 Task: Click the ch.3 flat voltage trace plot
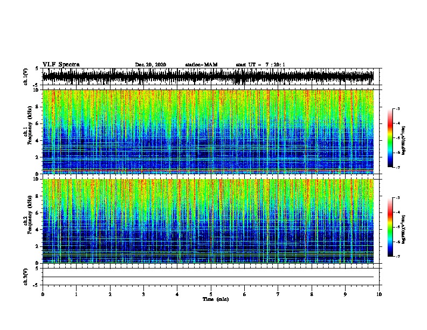coord(211,277)
